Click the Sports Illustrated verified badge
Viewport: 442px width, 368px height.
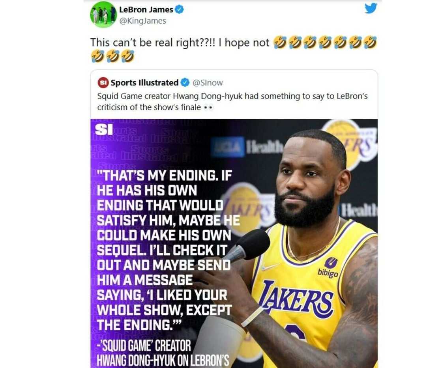(x=185, y=82)
